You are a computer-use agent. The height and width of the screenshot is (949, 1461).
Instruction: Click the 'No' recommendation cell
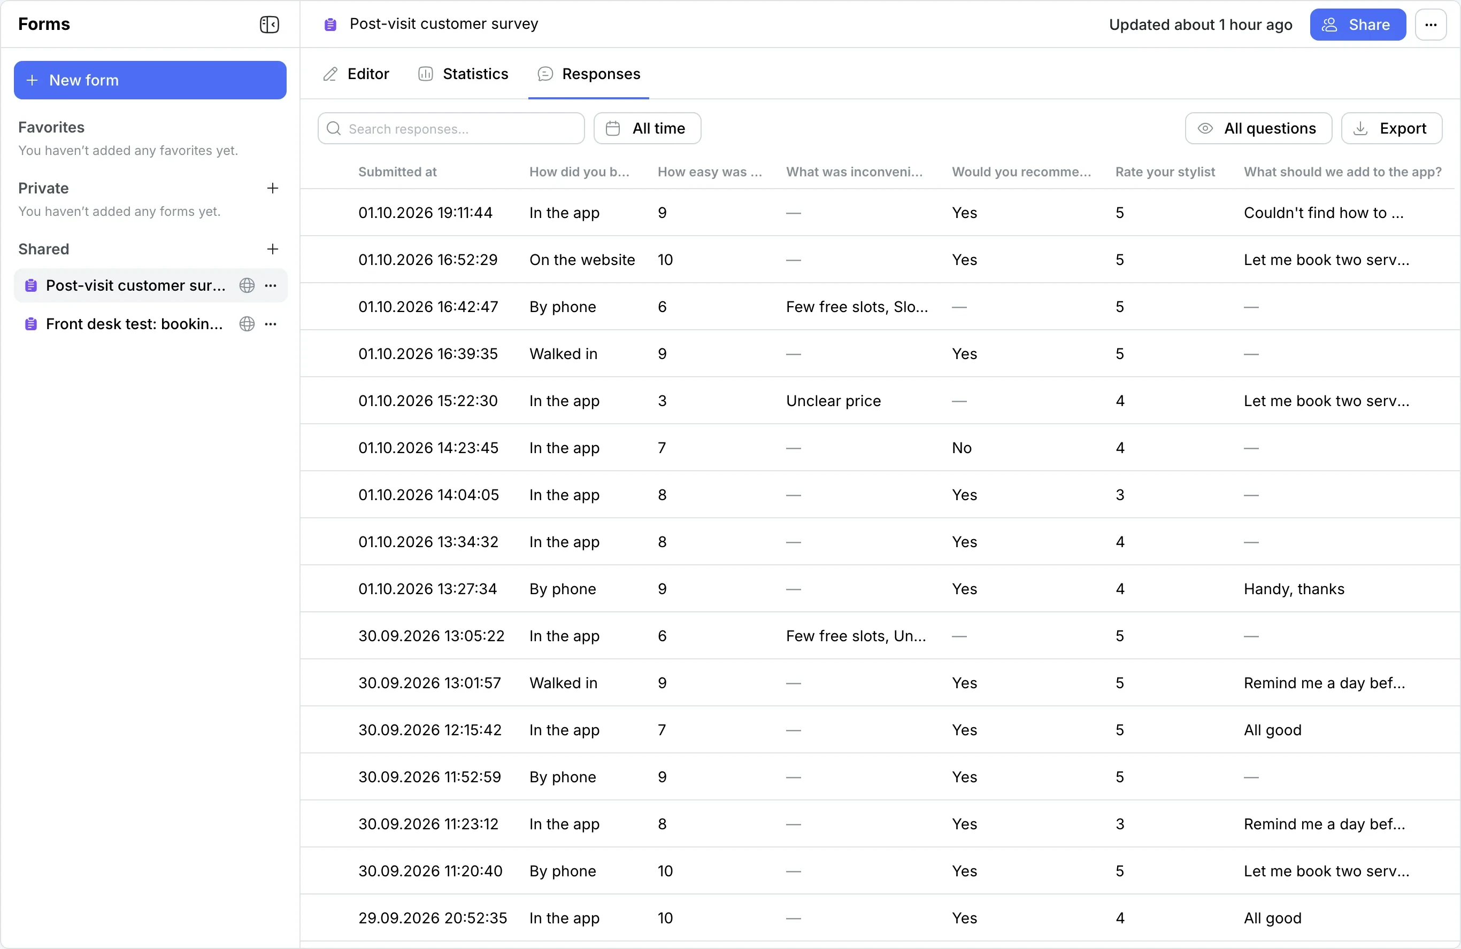point(962,448)
